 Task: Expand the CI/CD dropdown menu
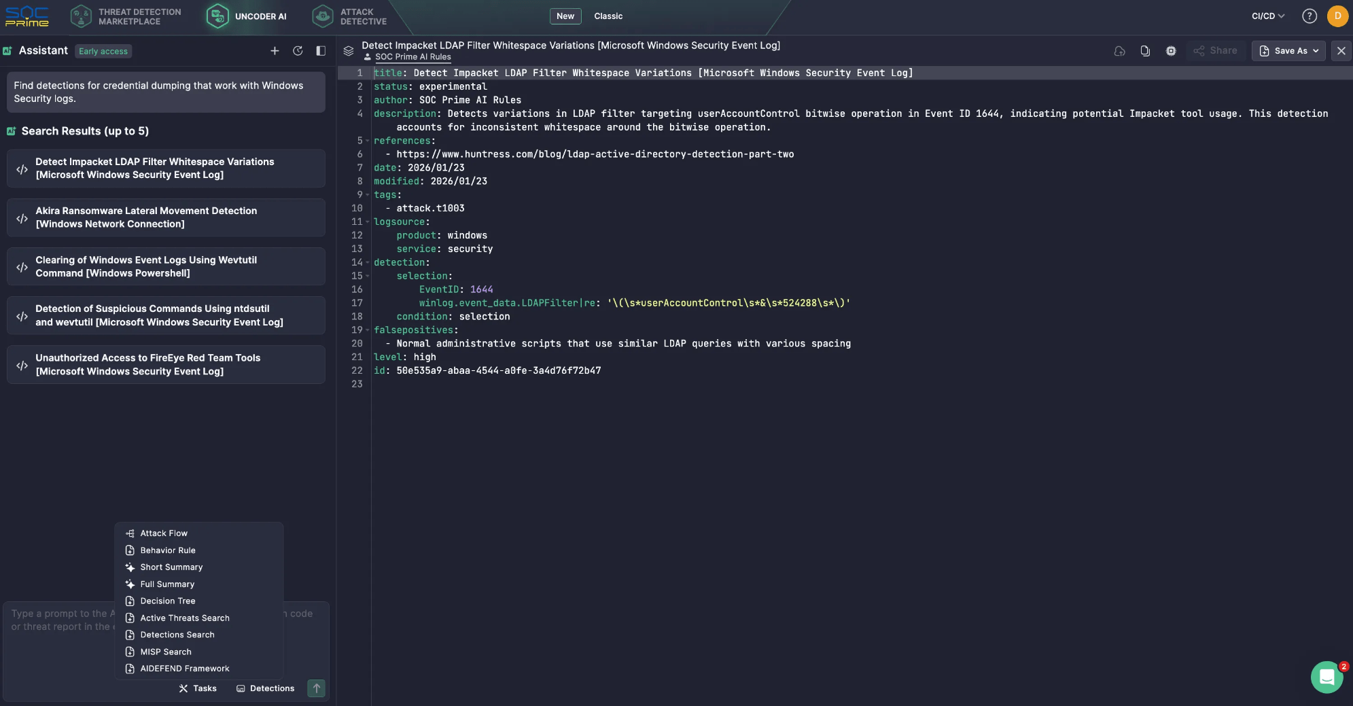1268,15
